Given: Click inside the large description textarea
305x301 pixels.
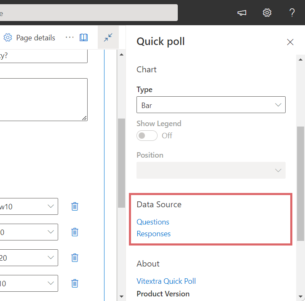Looking at the screenshot, I should coord(43,100).
